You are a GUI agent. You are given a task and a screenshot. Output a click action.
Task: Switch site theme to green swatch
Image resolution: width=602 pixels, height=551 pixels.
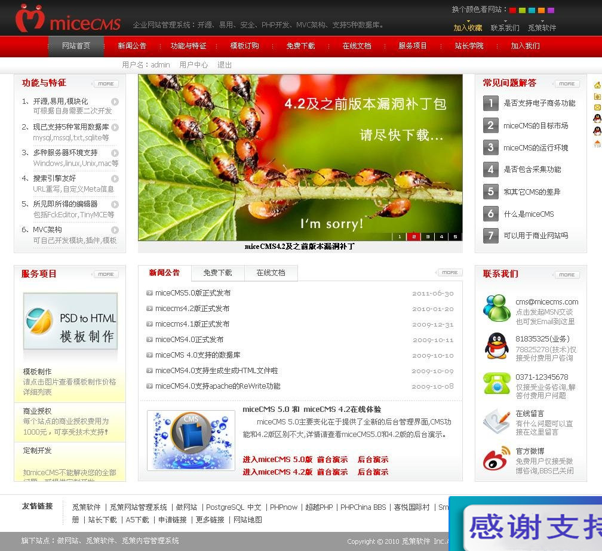[522, 10]
